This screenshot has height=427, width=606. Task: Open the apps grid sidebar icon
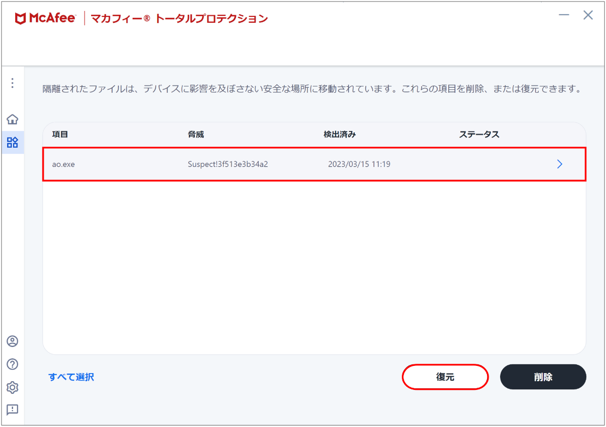tap(13, 143)
